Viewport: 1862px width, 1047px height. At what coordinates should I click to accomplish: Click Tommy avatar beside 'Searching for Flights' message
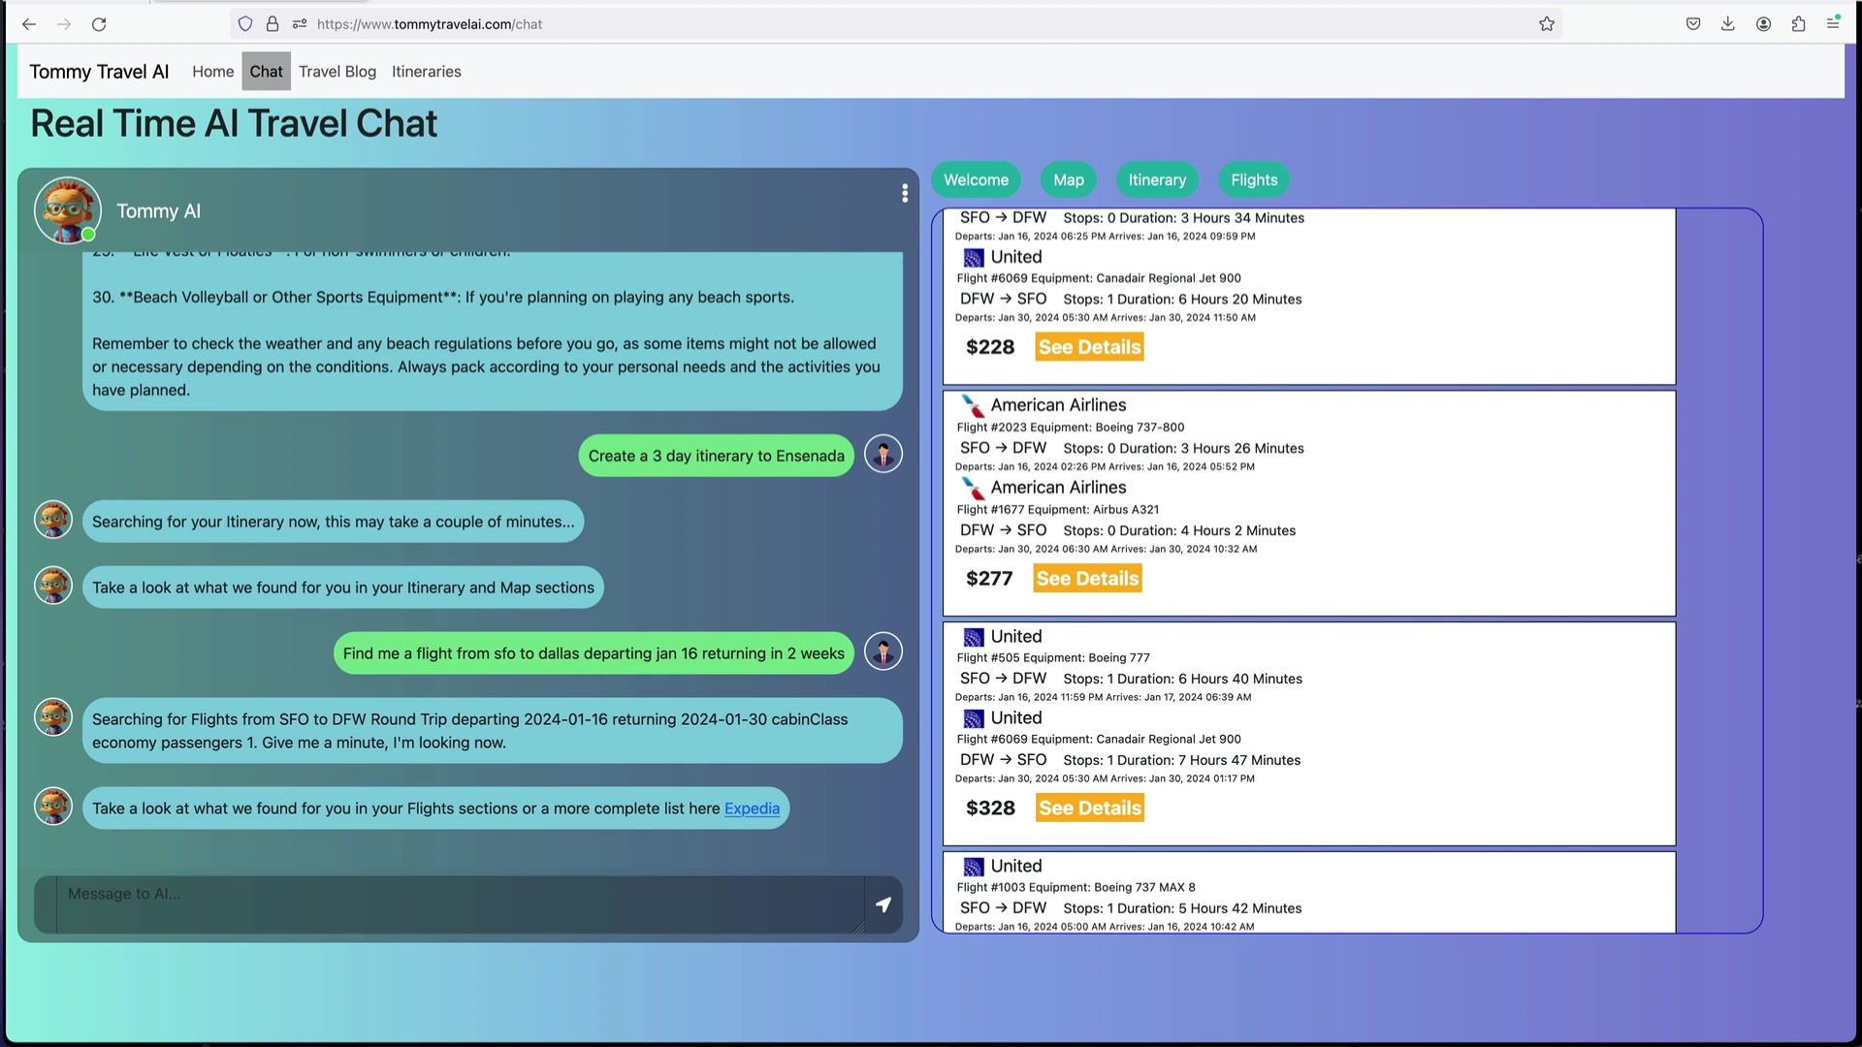(x=53, y=717)
